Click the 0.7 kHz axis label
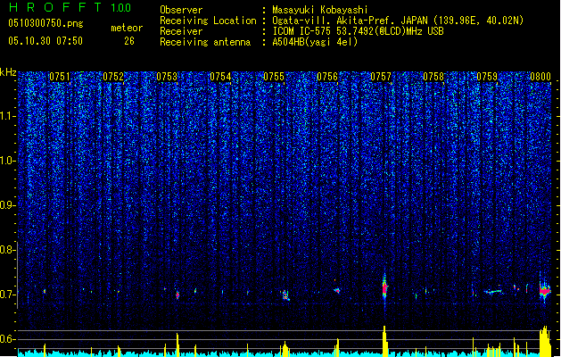 click(x=7, y=295)
